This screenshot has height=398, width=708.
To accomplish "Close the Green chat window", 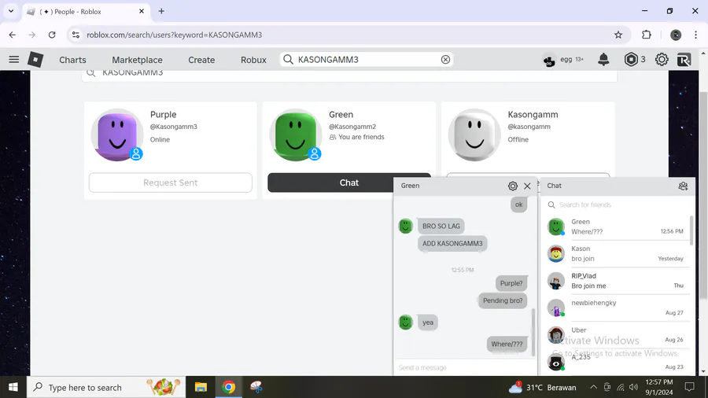I will pyautogui.click(x=527, y=186).
